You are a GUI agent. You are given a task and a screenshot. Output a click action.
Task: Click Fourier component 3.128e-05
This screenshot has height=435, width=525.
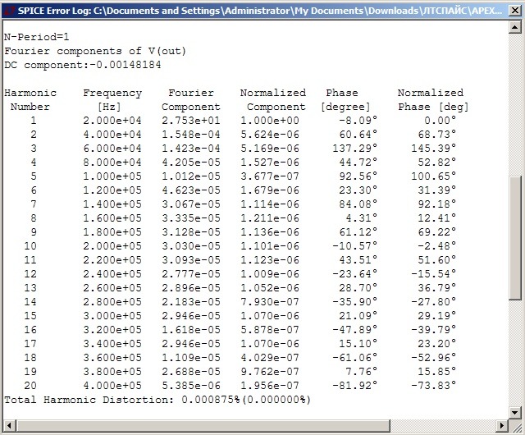[x=191, y=232]
